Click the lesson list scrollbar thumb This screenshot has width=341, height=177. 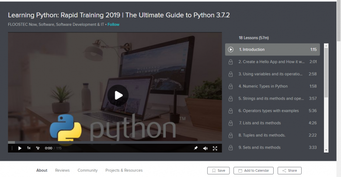click(x=326, y=73)
